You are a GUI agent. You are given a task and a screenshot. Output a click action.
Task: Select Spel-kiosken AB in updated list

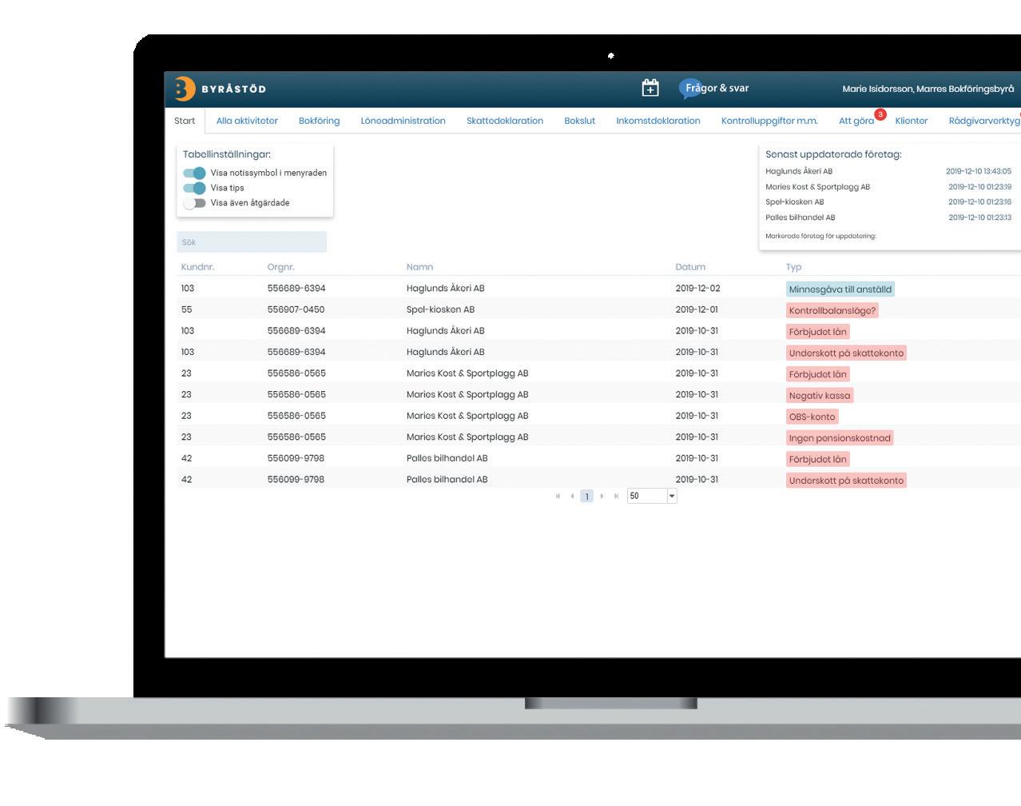(x=794, y=202)
